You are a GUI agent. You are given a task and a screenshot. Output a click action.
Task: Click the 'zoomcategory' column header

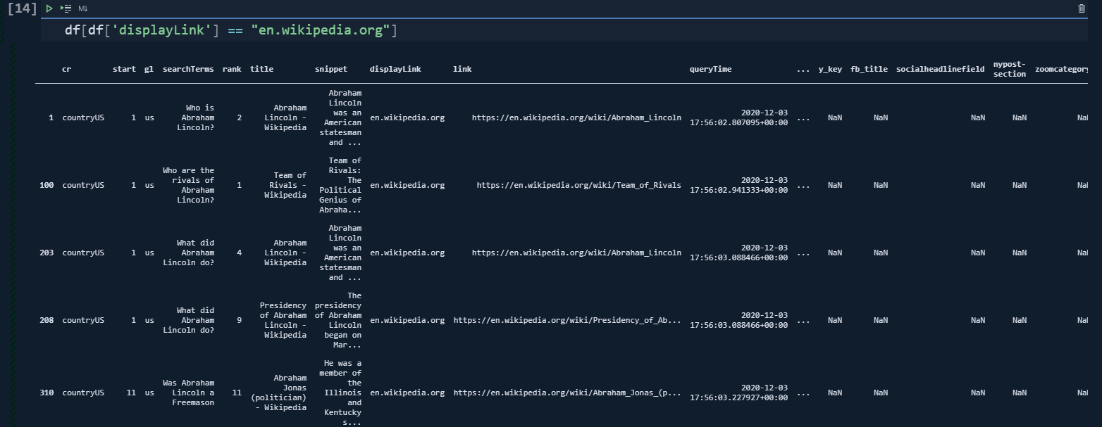point(1062,70)
